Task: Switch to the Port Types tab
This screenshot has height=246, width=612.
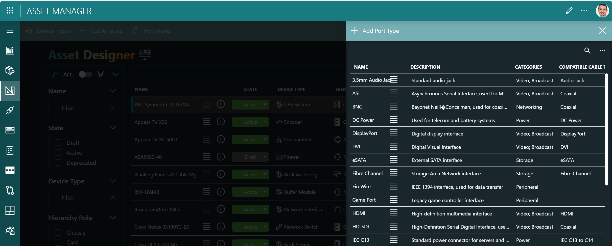Action: pyautogui.click(x=152, y=31)
